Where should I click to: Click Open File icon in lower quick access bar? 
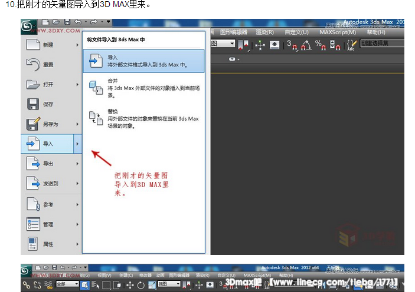click(46, 268)
